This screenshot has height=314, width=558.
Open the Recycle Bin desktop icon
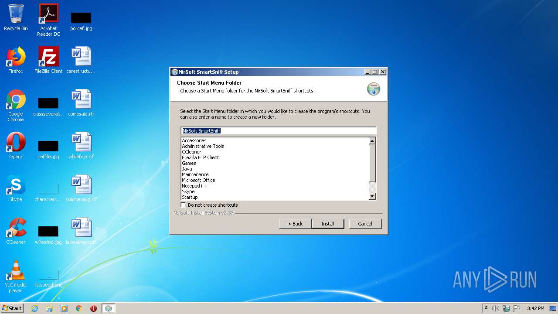tap(16, 17)
